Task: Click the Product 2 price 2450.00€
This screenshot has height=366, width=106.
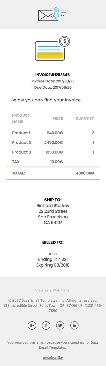Action: coord(54,142)
